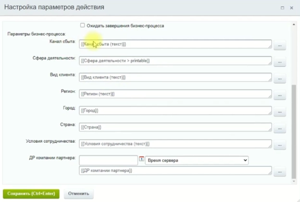Open value picker for Город field
The image size is (300, 202).
[280, 112]
